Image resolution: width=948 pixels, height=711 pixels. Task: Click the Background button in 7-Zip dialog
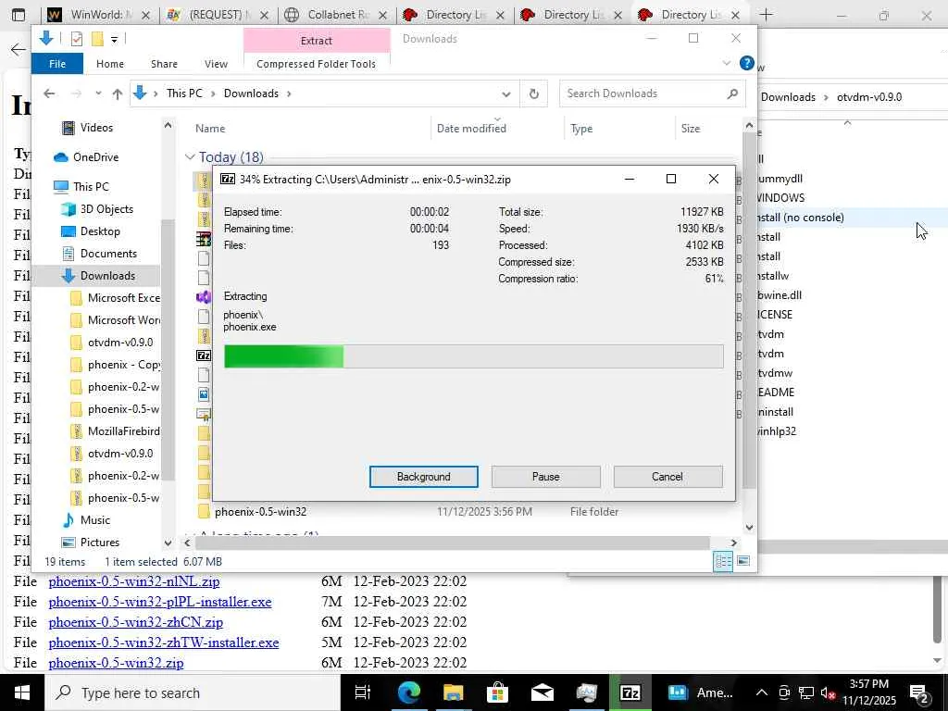coord(423,477)
